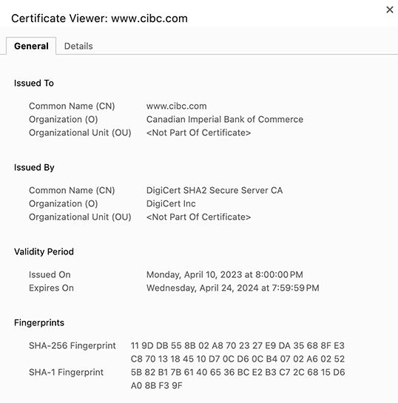Select Canadian Imperial Bank of Commerce text
This screenshot has width=398, height=403.
(x=225, y=120)
